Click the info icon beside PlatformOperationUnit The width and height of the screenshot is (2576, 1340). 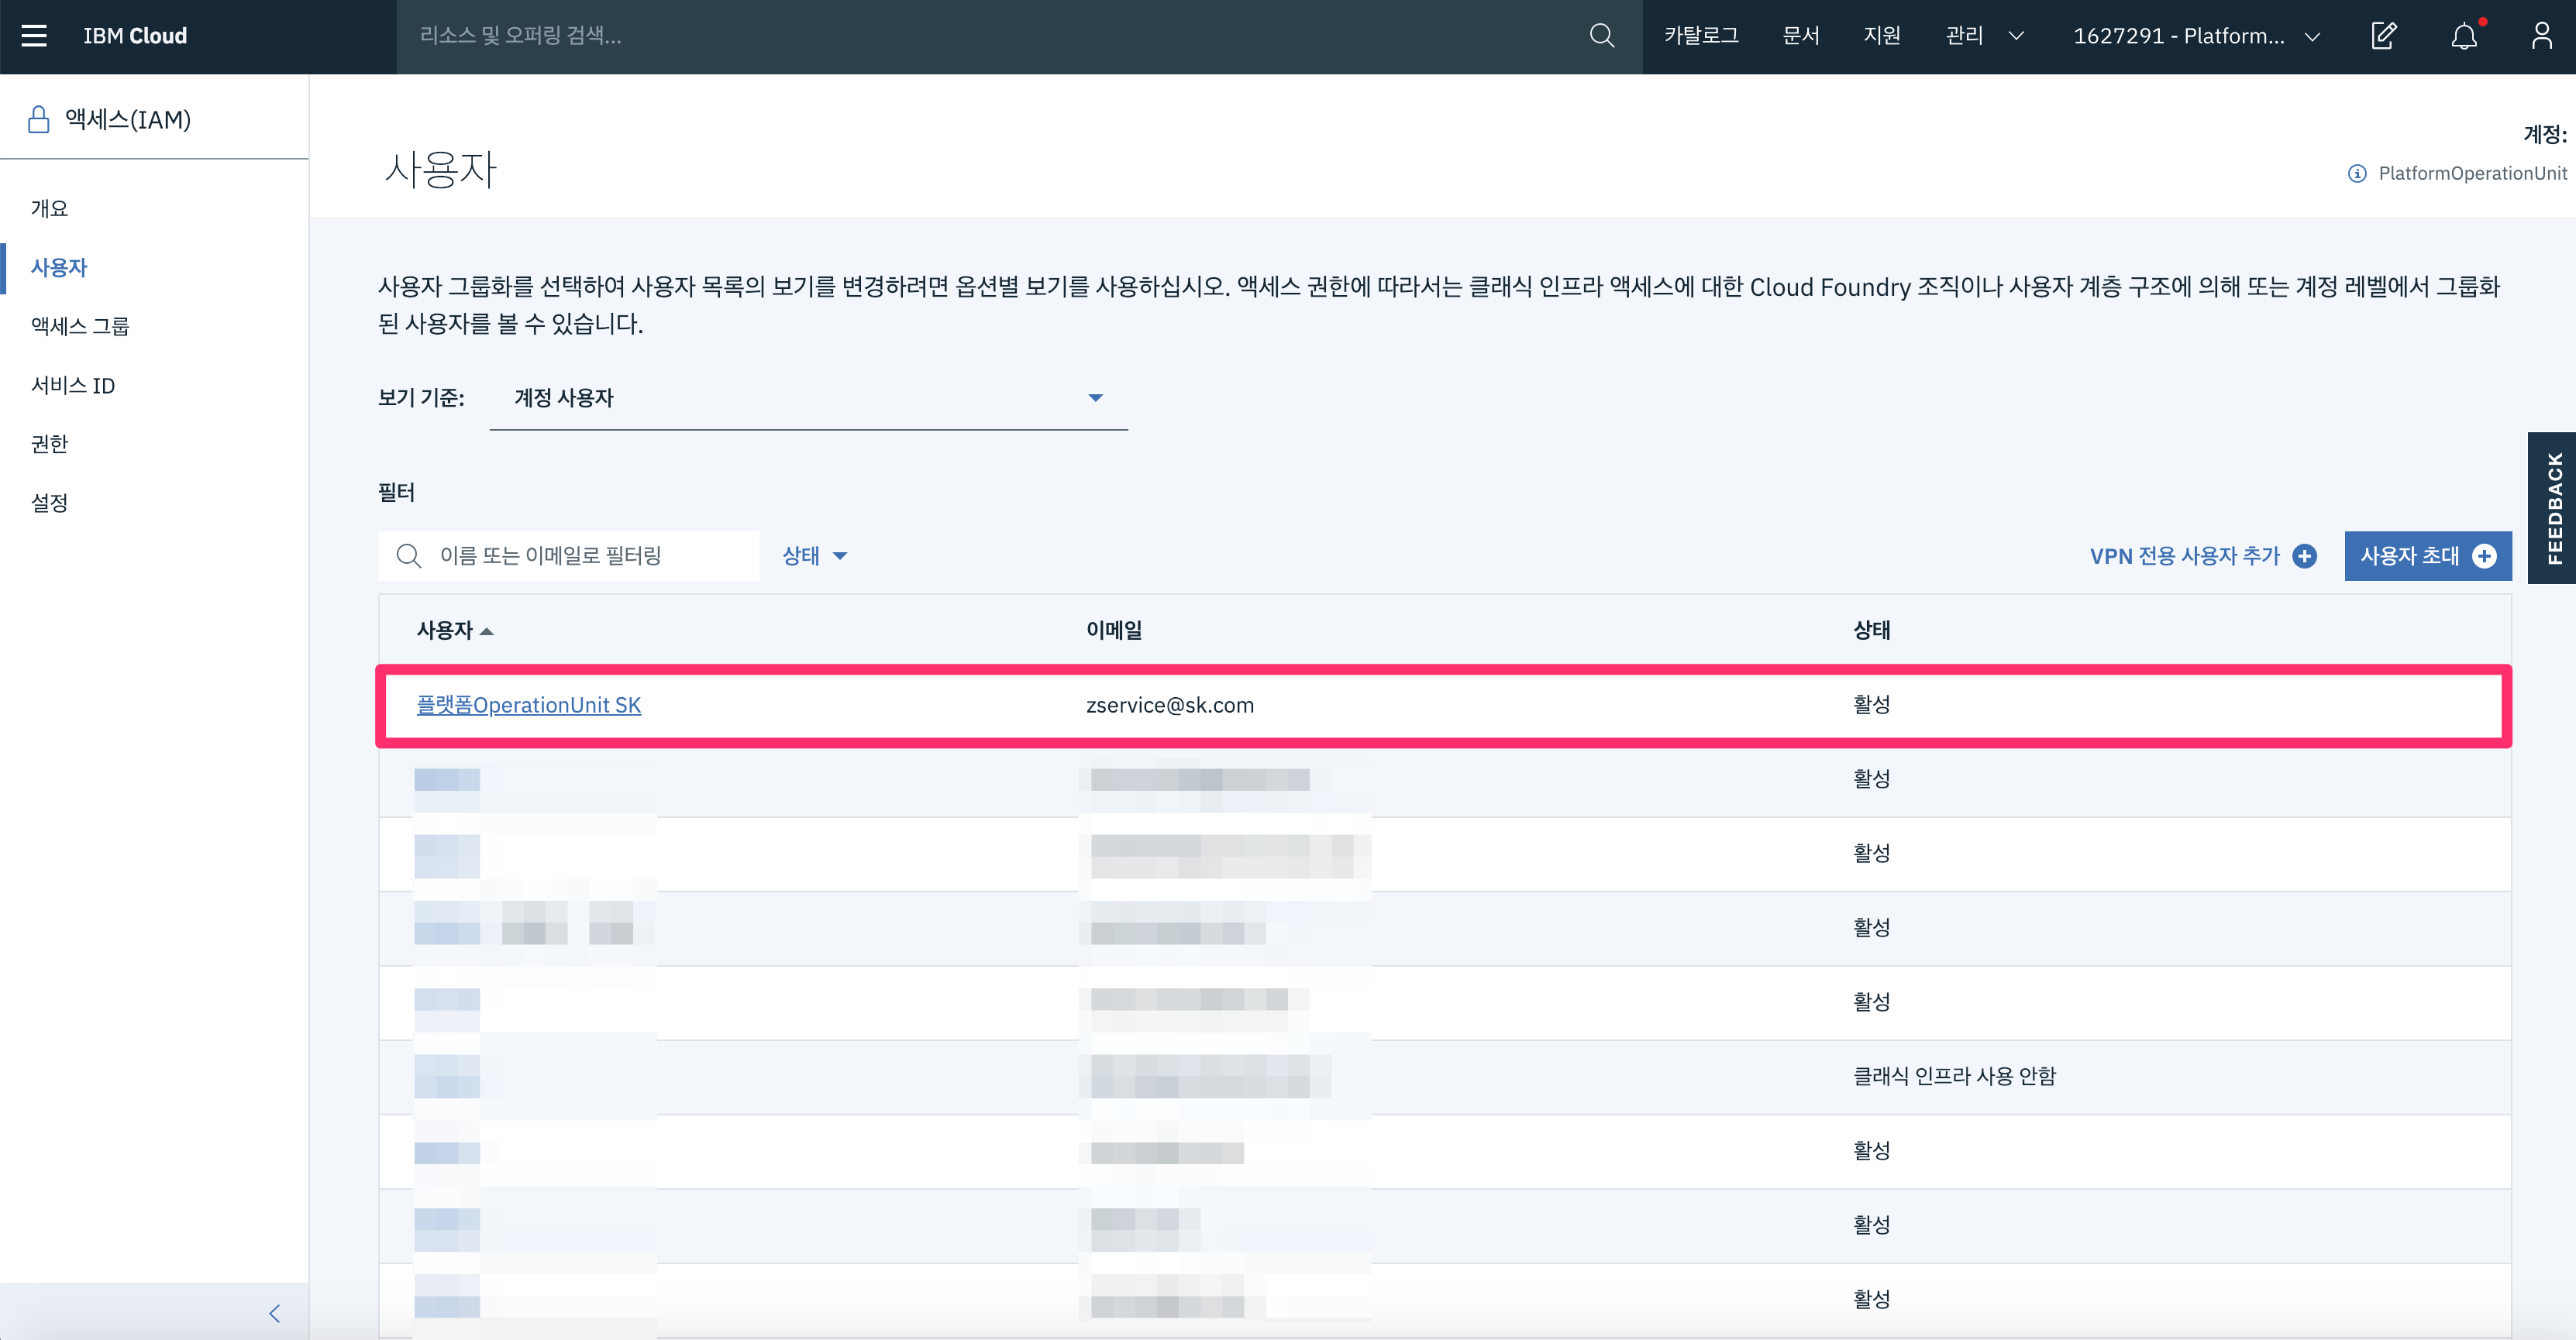tap(2357, 174)
